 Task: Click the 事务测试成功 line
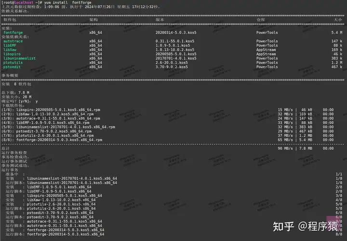pyautogui.click(x=15, y=165)
